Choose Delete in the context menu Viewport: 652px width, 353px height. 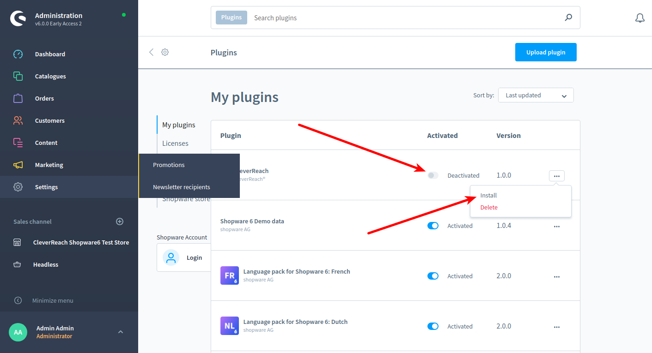click(x=489, y=208)
